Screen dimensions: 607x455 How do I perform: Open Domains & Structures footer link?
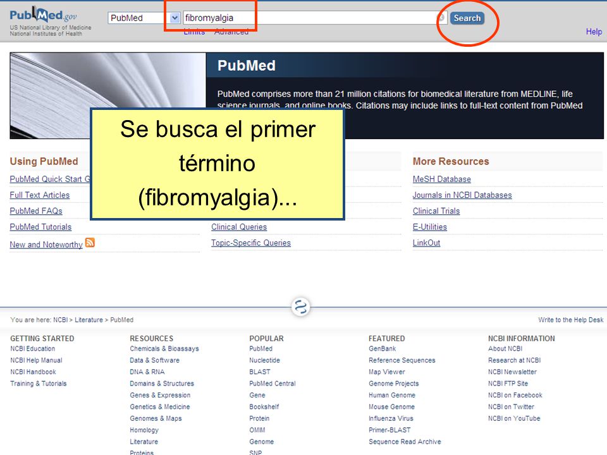(x=162, y=384)
